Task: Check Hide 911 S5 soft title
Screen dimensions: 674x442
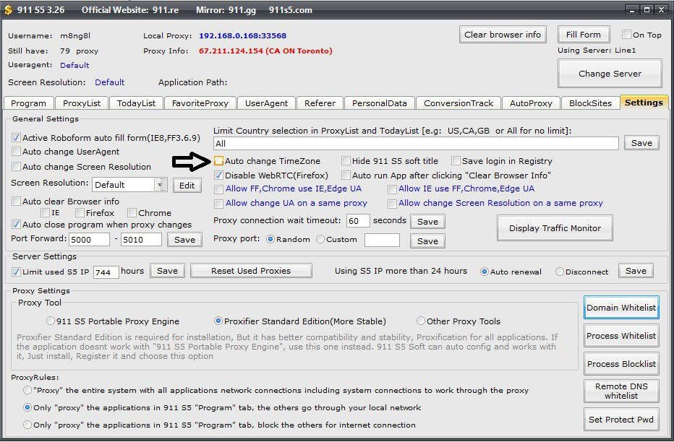Action: pyautogui.click(x=346, y=161)
